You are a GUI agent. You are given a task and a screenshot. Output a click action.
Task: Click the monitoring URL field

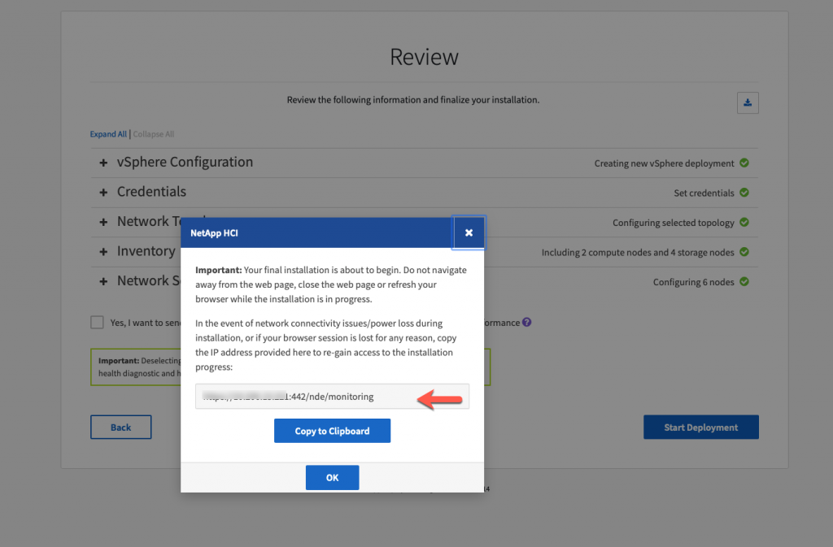coord(332,397)
